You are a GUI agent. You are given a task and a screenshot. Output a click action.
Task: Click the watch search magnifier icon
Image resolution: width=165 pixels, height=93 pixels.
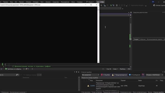[17, 75]
